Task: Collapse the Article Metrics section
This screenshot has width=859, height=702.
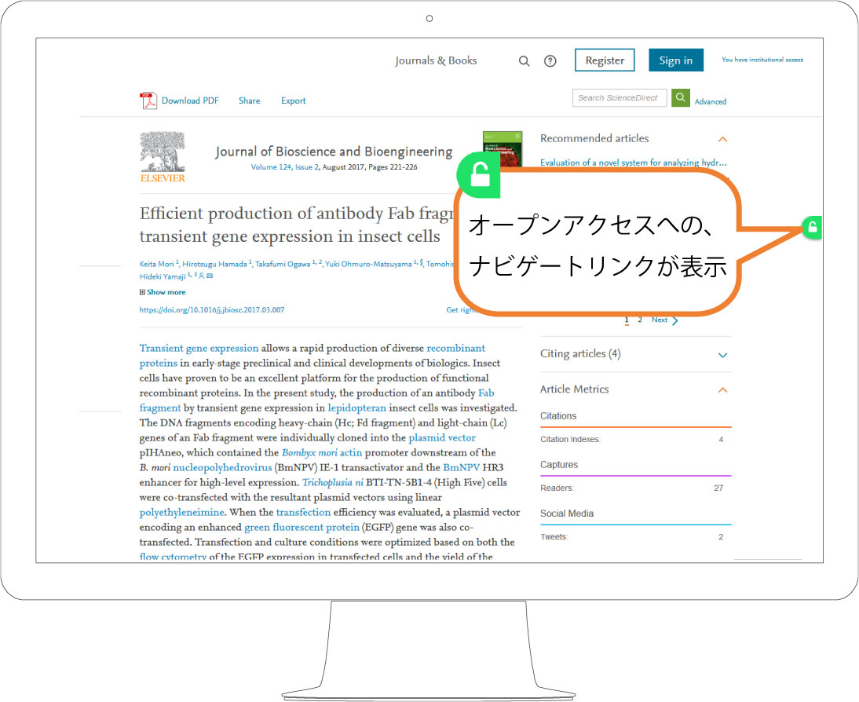Action: point(722,389)
